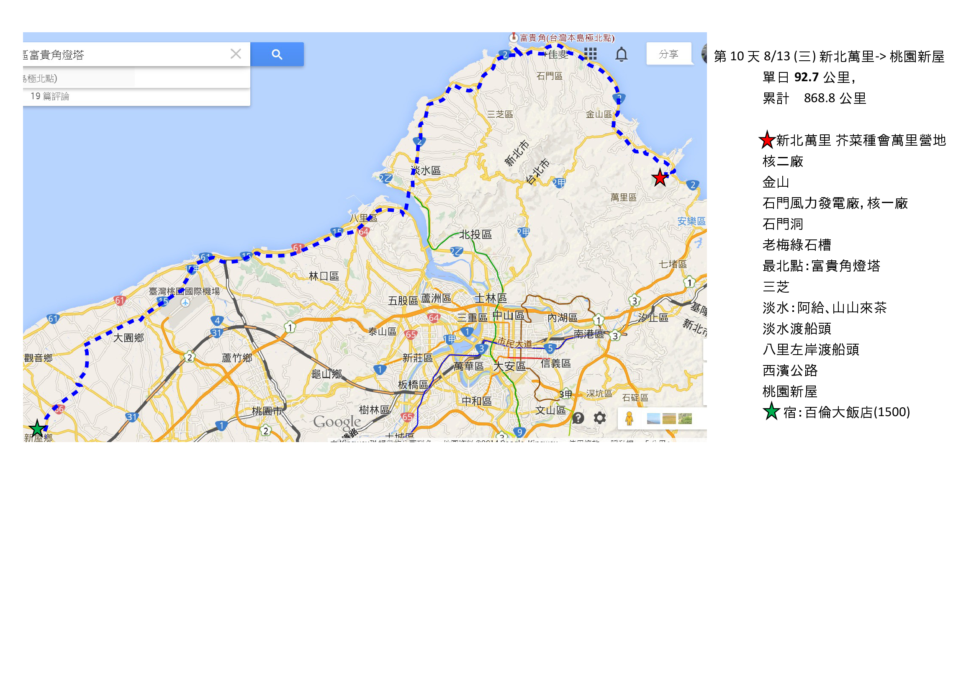The width and height of the screenshot is (979, 692).
Task: Open the Google apps grid icon
Action: pos(590,54)
